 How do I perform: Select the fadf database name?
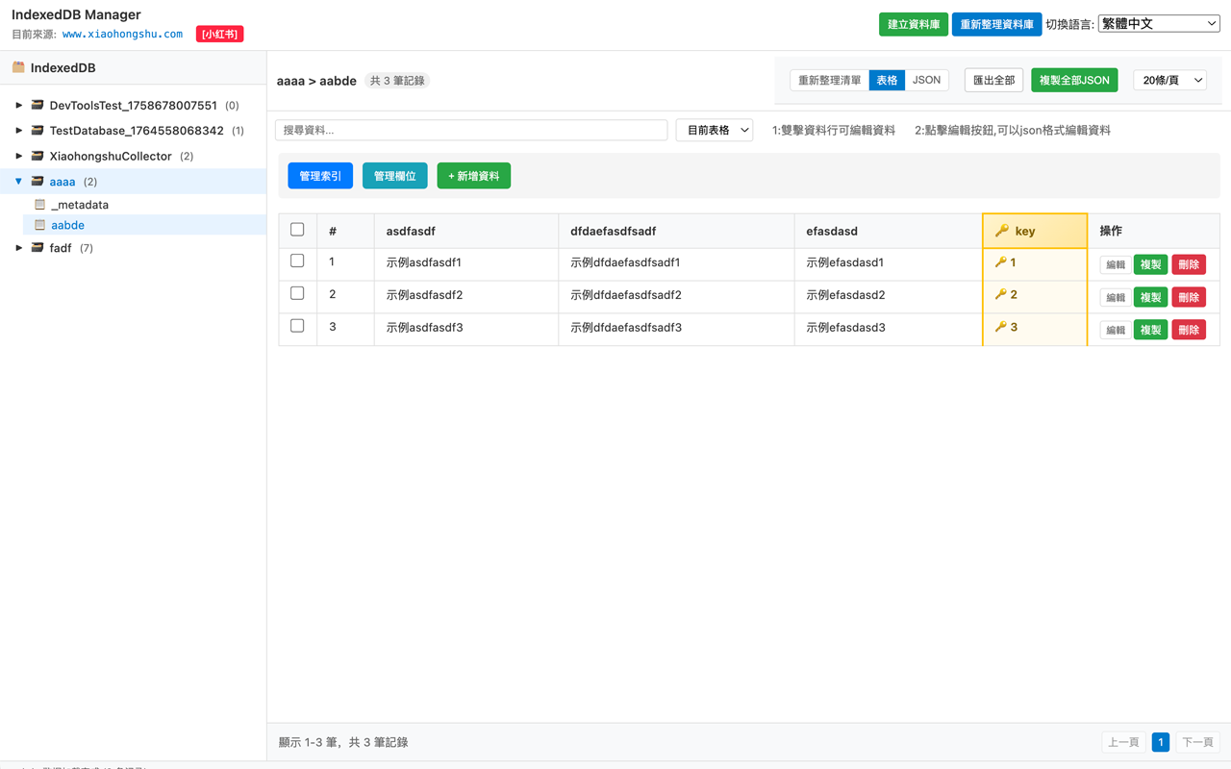(61, 248)
